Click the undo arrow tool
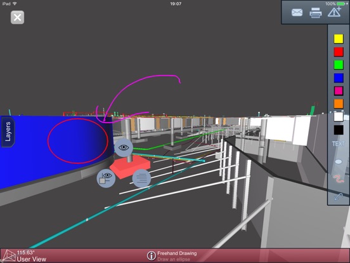 [339, 196]
